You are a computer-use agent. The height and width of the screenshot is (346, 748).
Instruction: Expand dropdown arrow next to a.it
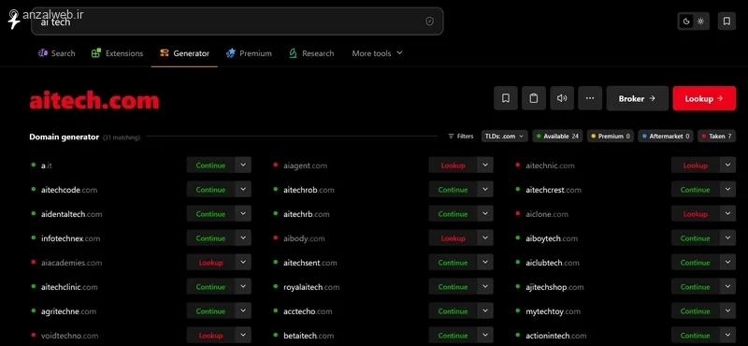point(243,166)
